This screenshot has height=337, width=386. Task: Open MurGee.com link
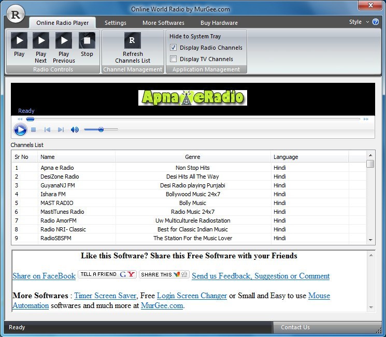click(162, 305)
